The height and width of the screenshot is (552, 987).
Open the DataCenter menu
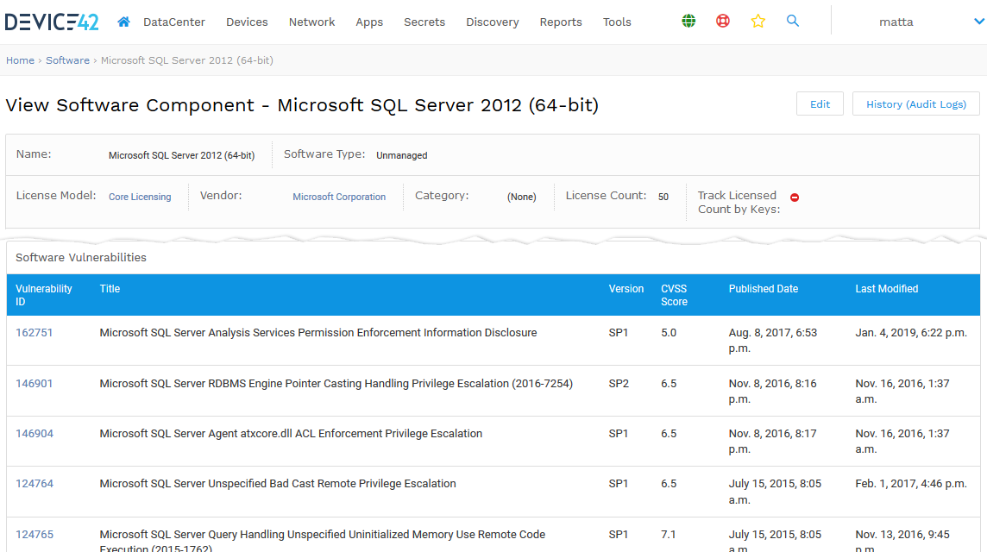coord(174,22)
